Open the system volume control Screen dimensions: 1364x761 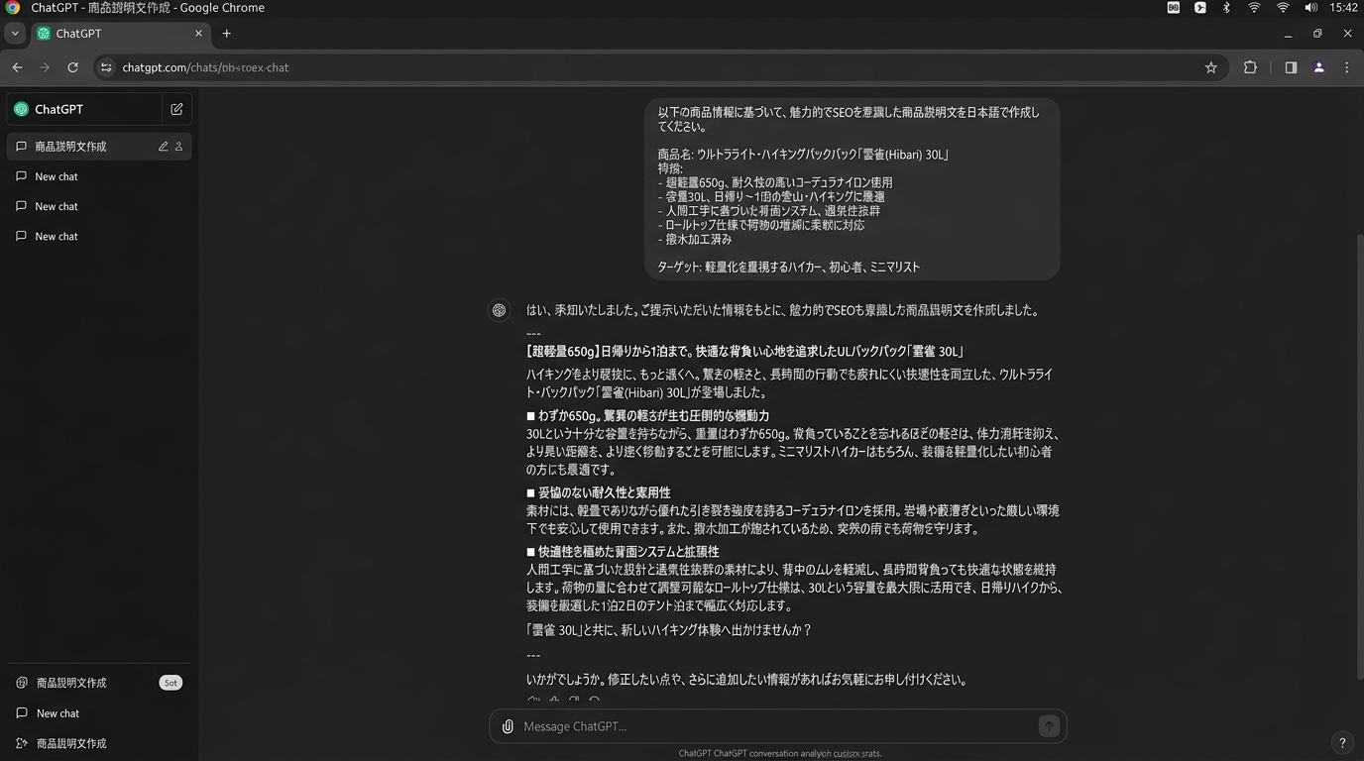[1310, 8]
